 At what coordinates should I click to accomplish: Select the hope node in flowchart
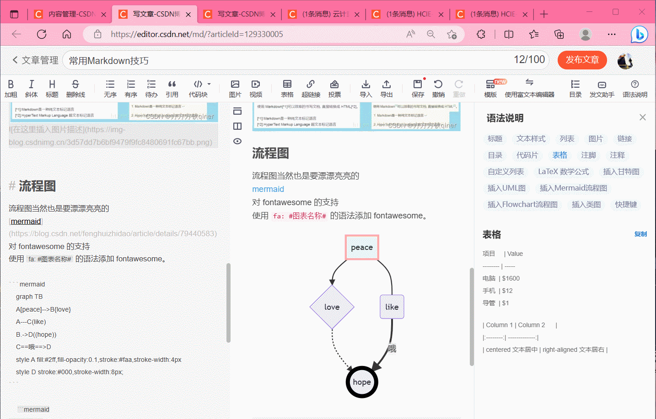(362, 382)
